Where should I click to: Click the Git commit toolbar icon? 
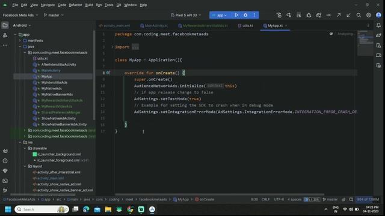point(328,15)
